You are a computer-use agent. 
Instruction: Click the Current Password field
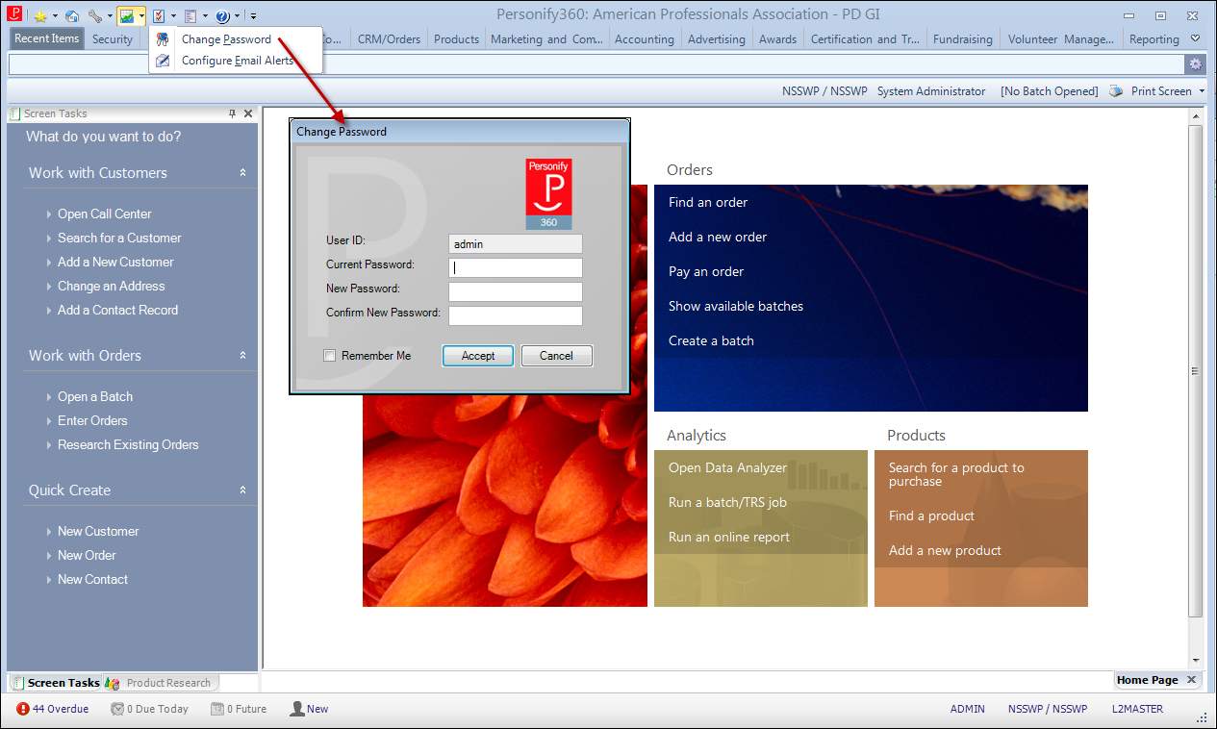click(x=516, y=268)
